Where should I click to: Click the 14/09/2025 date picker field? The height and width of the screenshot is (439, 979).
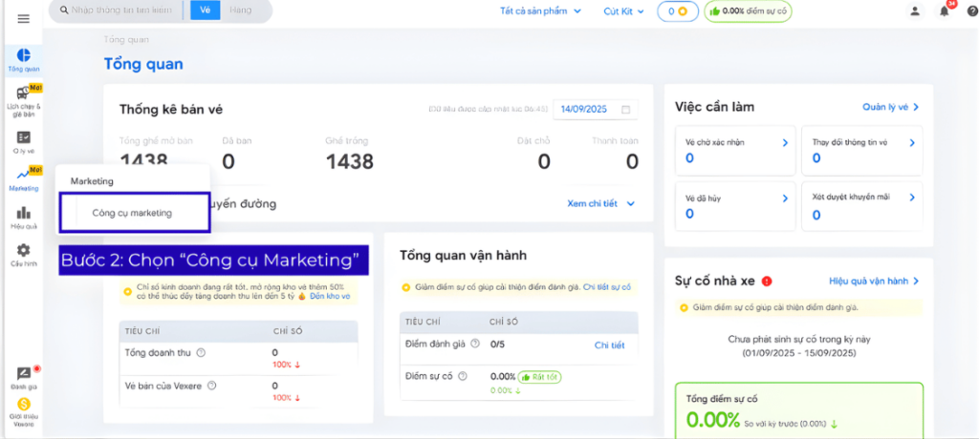[595, 110]
